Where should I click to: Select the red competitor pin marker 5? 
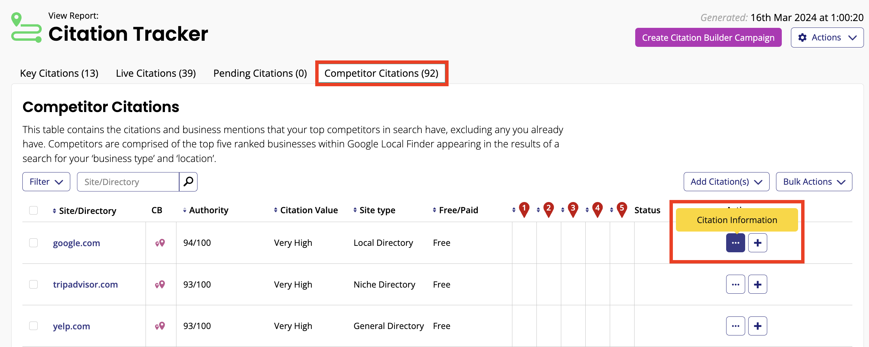622,209
